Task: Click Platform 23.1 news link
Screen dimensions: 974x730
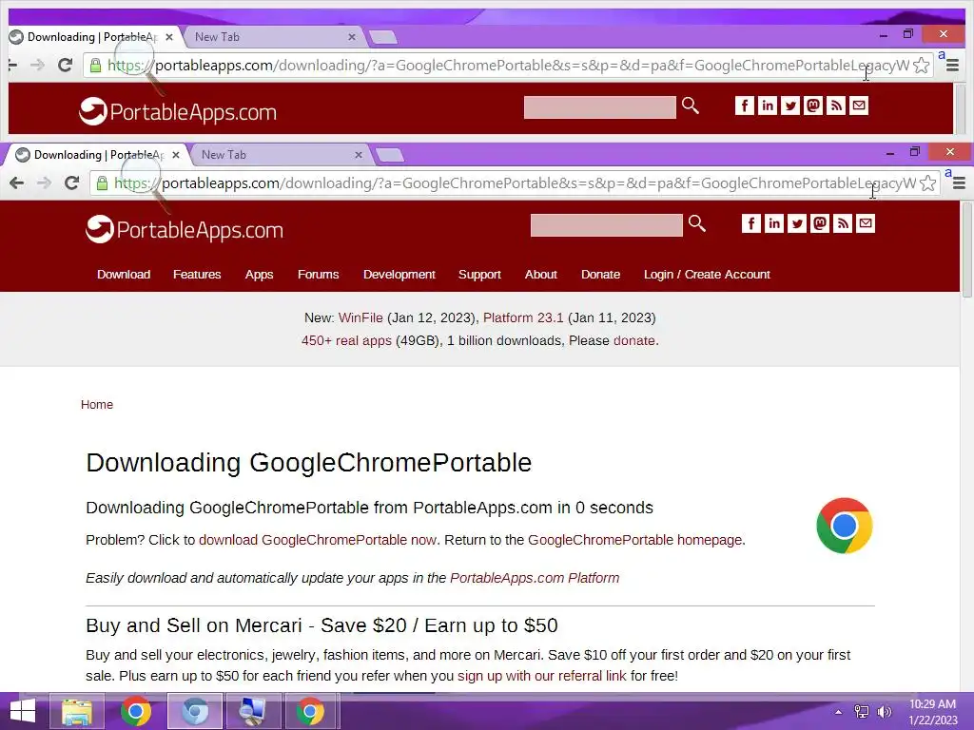Action: point(523,317)
